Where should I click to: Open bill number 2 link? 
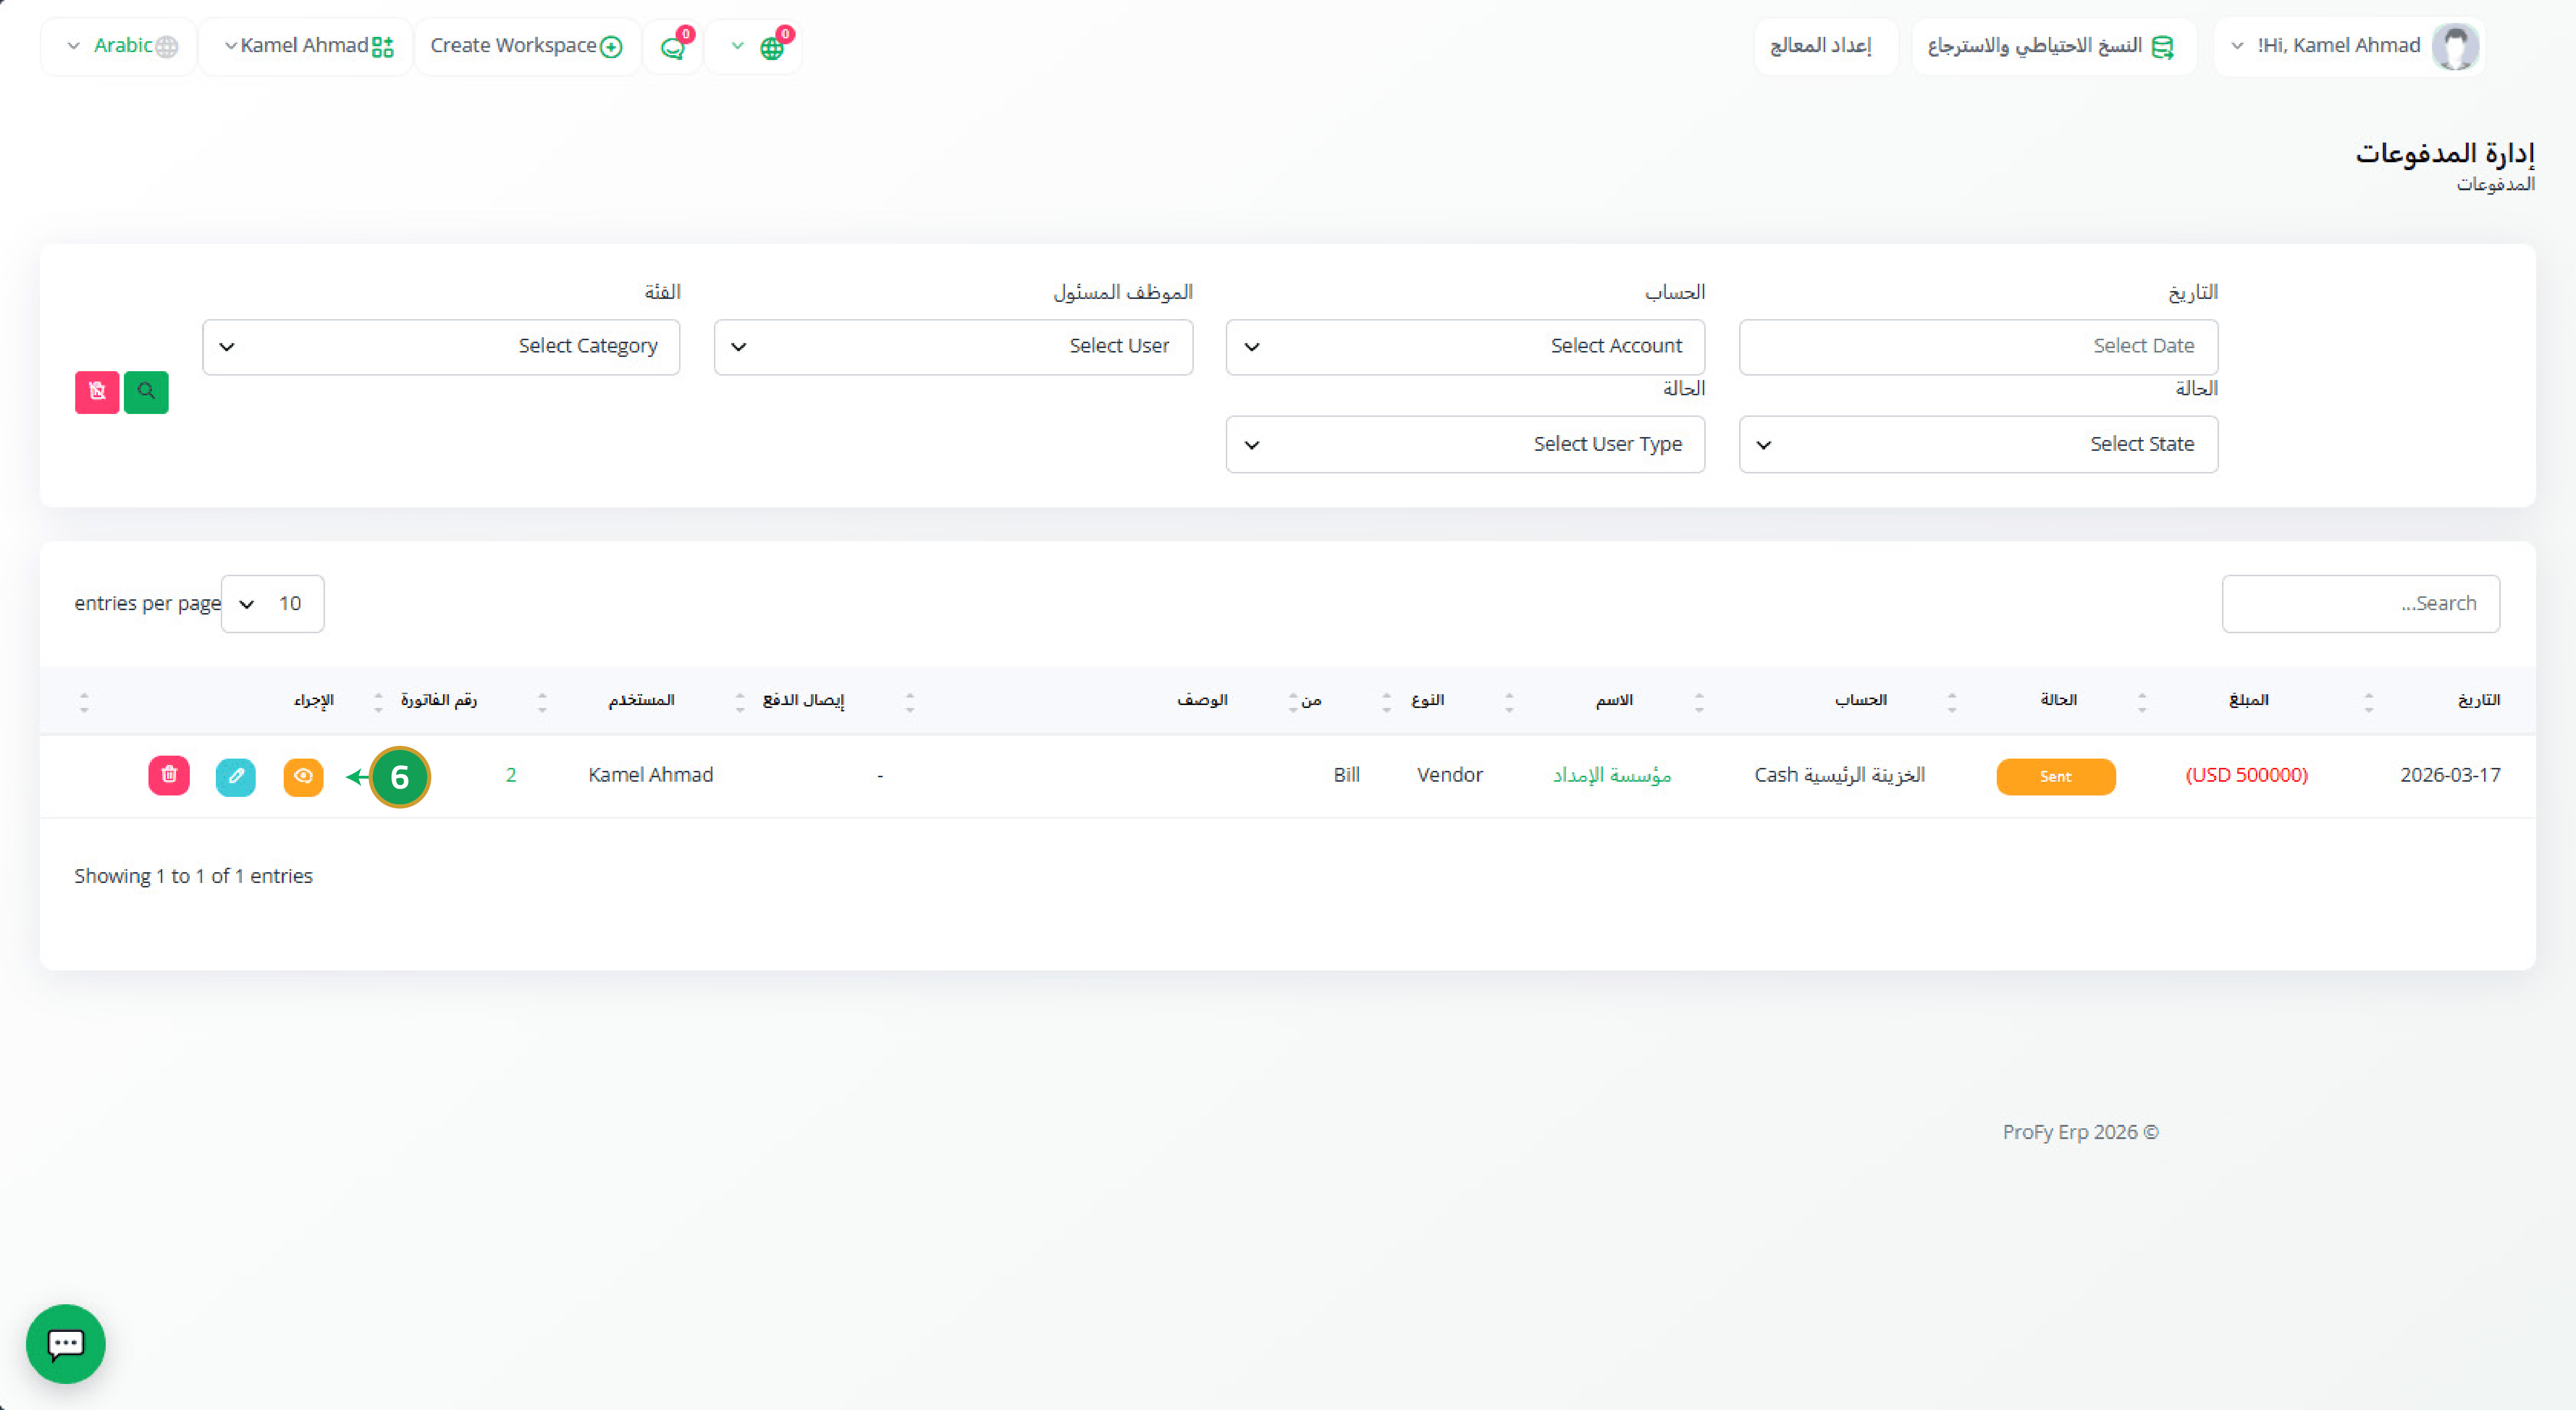pos(511,775)
